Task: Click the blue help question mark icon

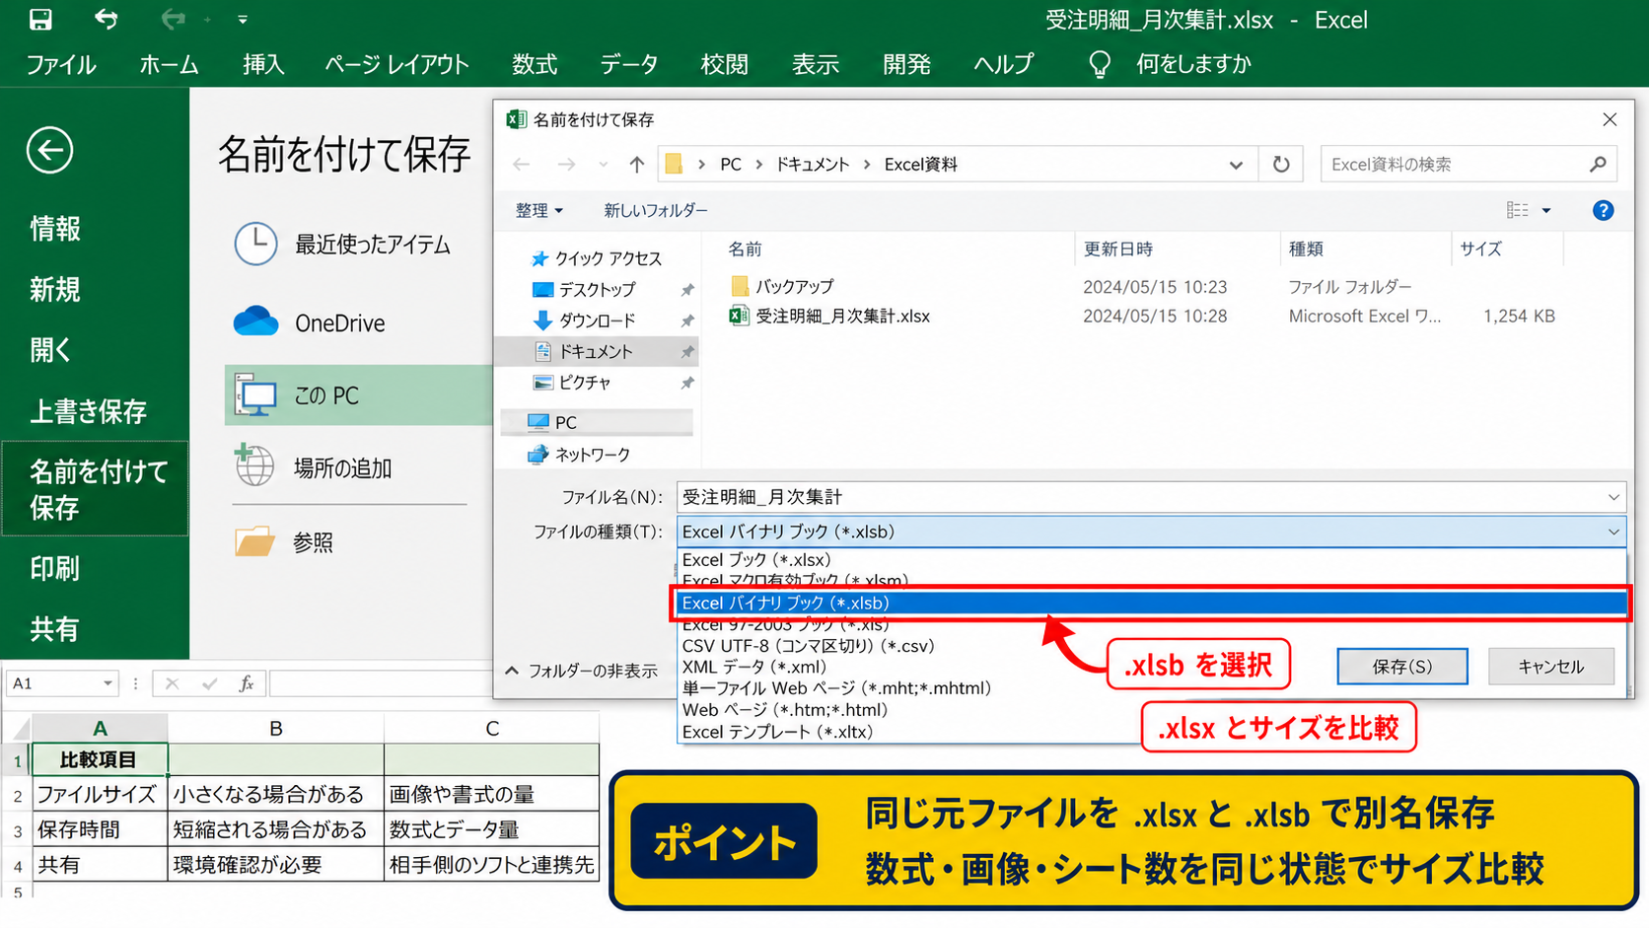Action: pos(1604,210)
